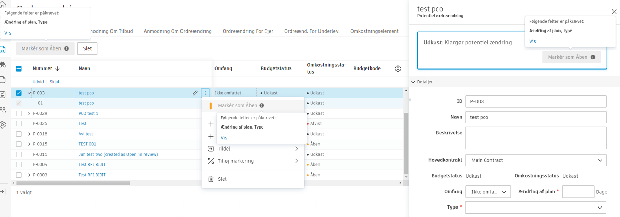Click the Beskrivelse text field
620x217 pixels.
pos(536,138)
